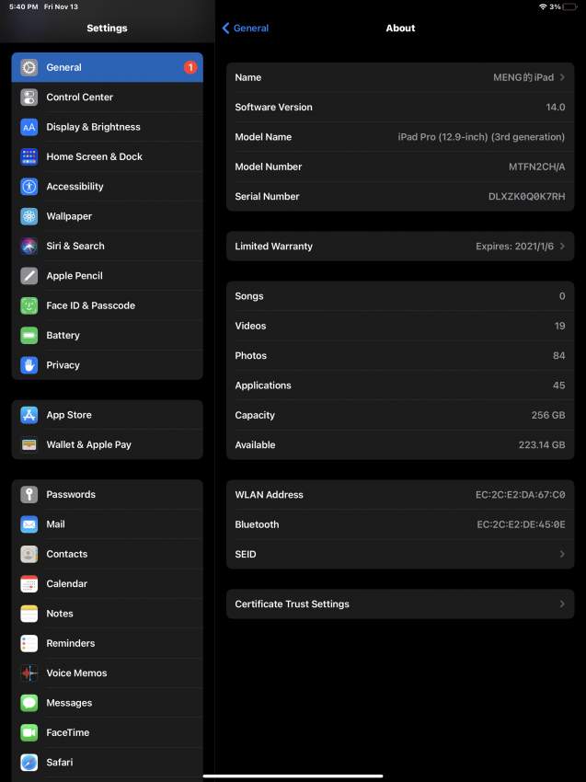586x782 pixels.
Task: Open Siri & Search settings
Action: pos(108,246)
